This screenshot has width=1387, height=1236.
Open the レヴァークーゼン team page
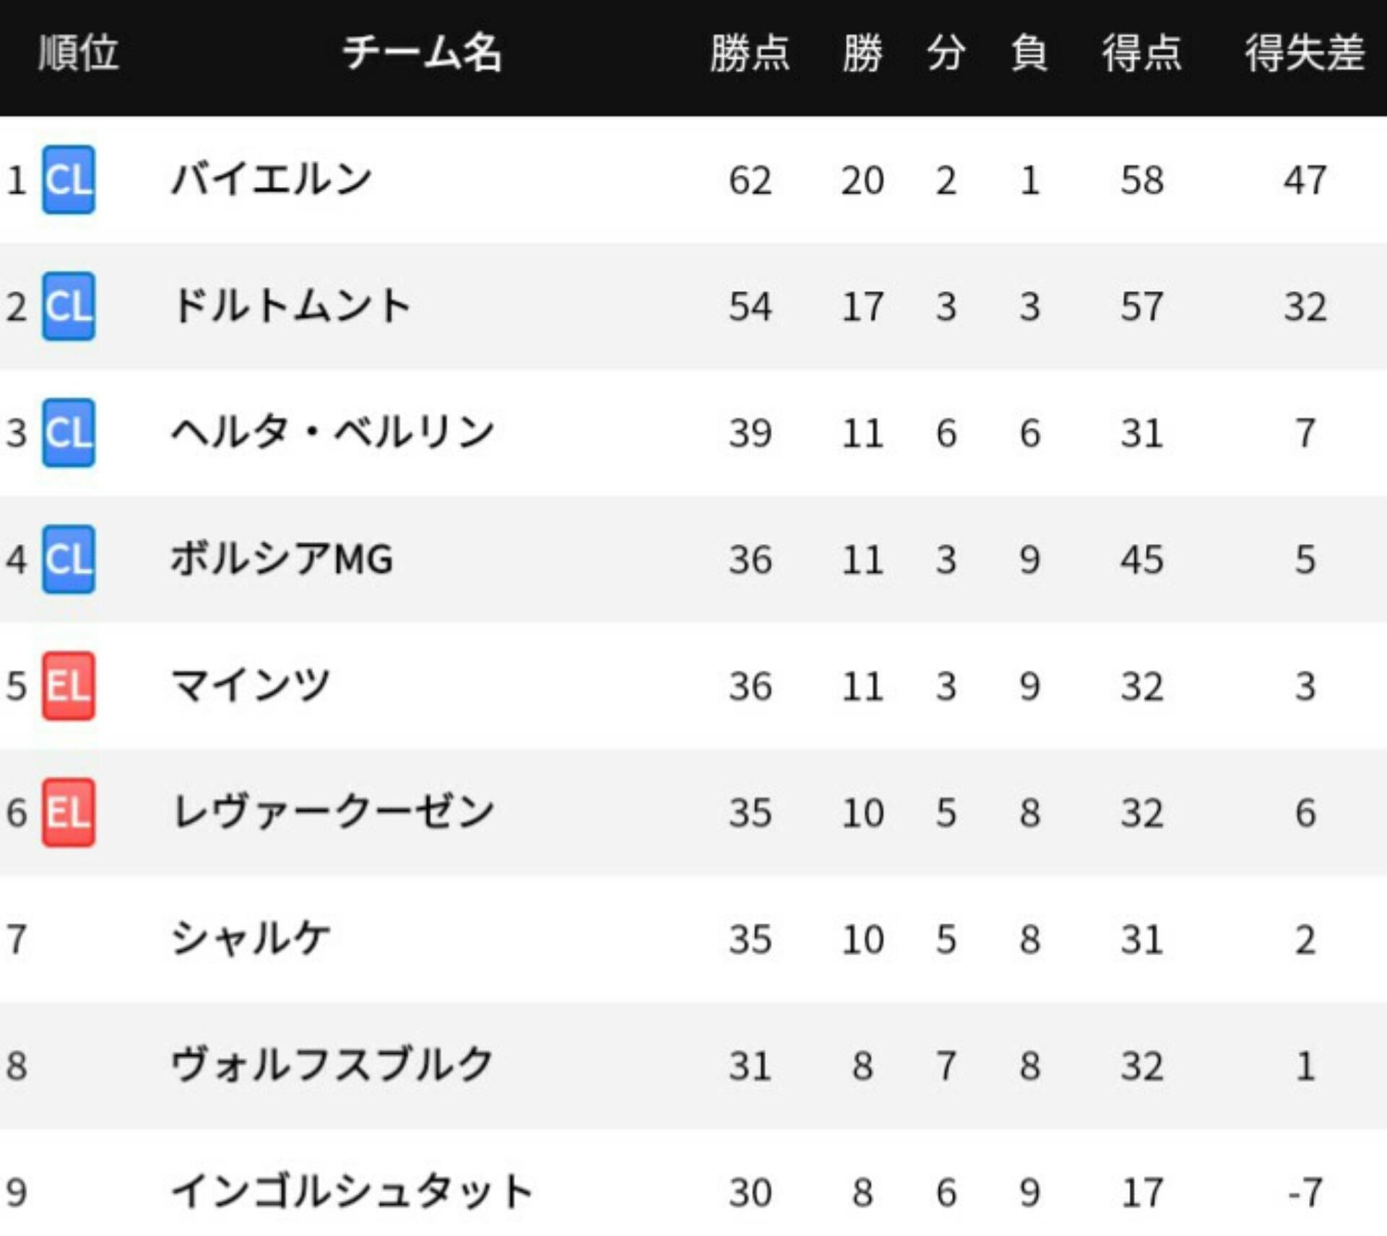tap(332, 812)
